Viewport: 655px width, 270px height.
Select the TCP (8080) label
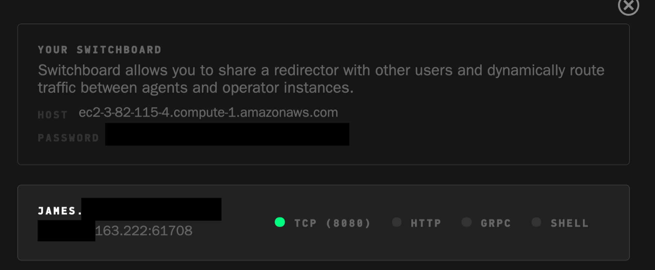coord(333,223)
